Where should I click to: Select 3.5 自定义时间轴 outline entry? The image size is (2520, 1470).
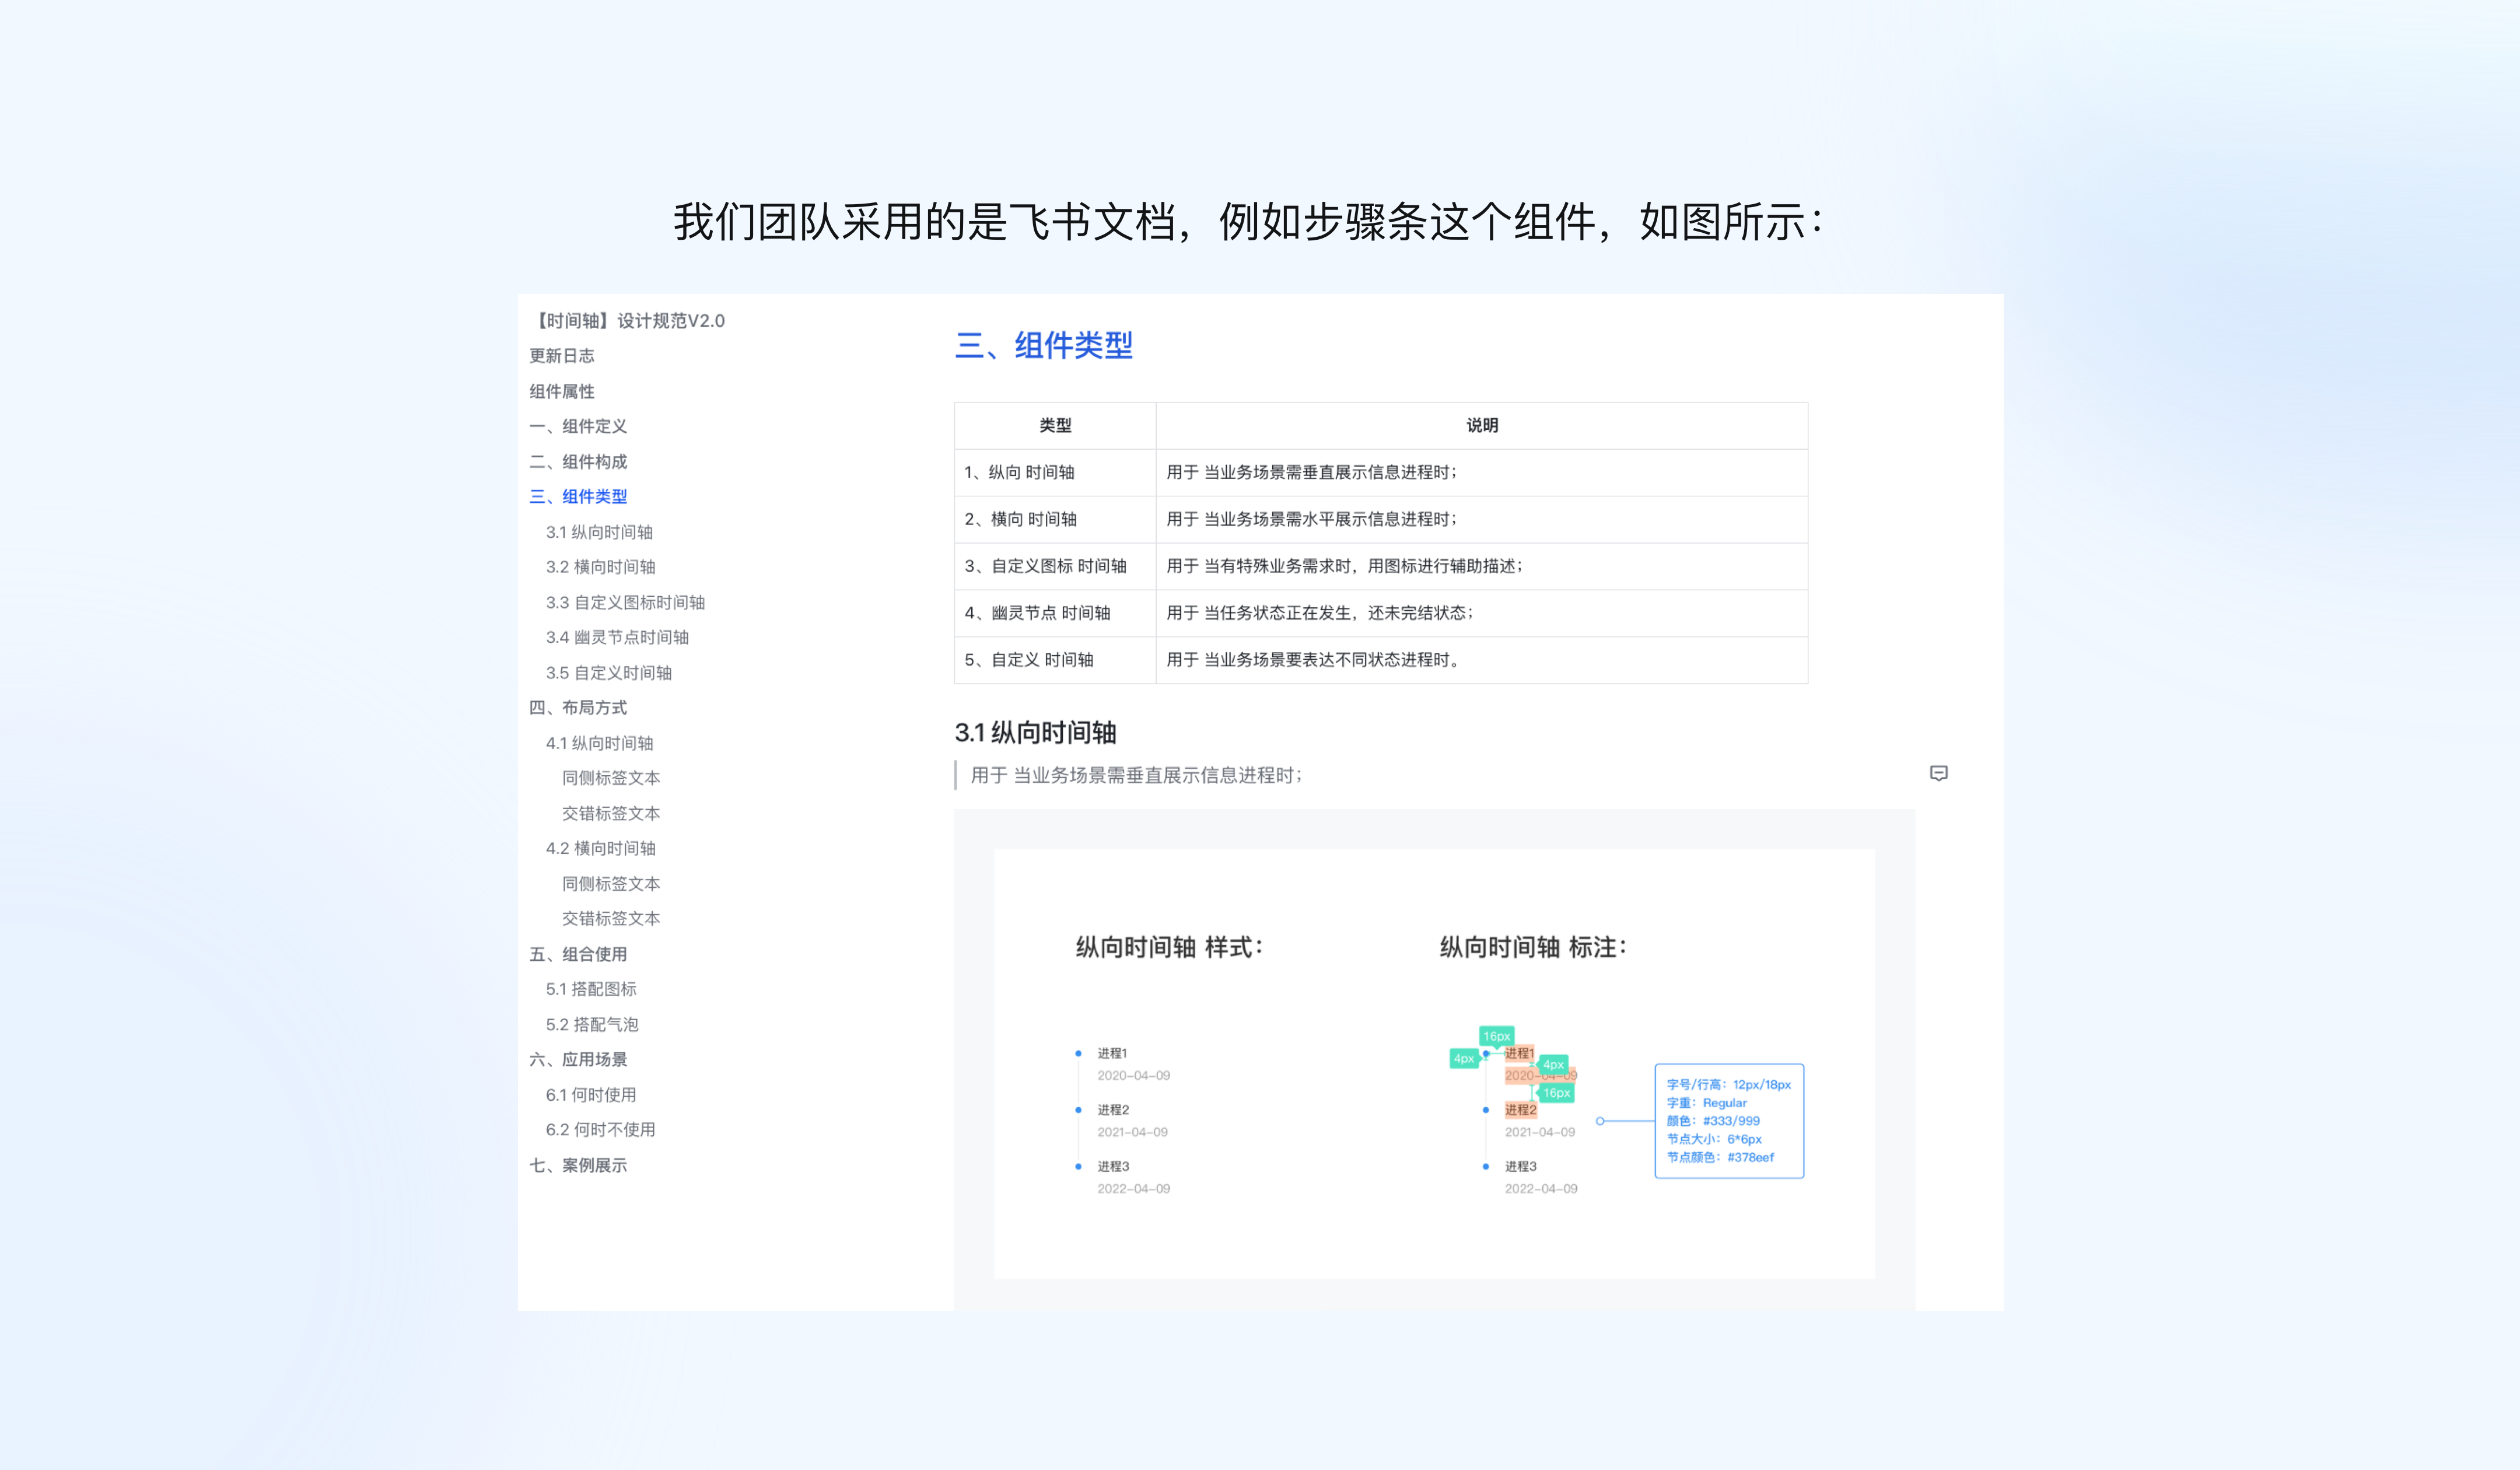(x=608, y=673)
